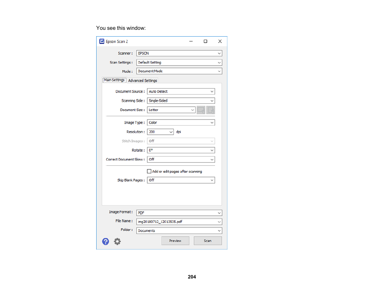Switch to the Main Settings tab
384x297 pixels.
pyautogui.click(x=114, y=80)
